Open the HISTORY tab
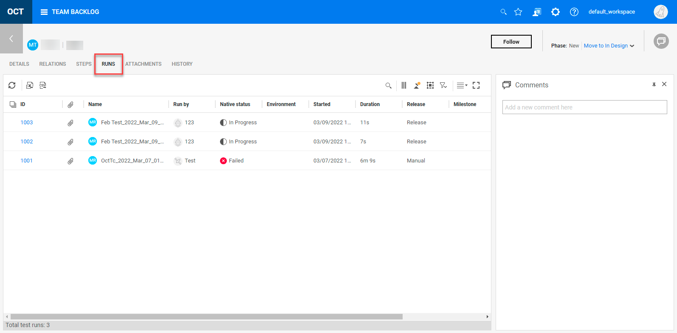This screenshot has height=333, width=677. pyautogui.click(x=182, y=64)
